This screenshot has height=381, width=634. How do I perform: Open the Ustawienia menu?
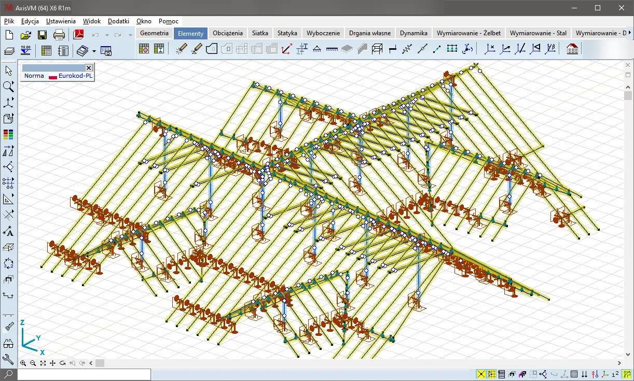click(61, 21)
